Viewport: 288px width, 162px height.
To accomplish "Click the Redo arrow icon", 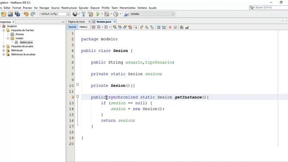I will point(33,14).
